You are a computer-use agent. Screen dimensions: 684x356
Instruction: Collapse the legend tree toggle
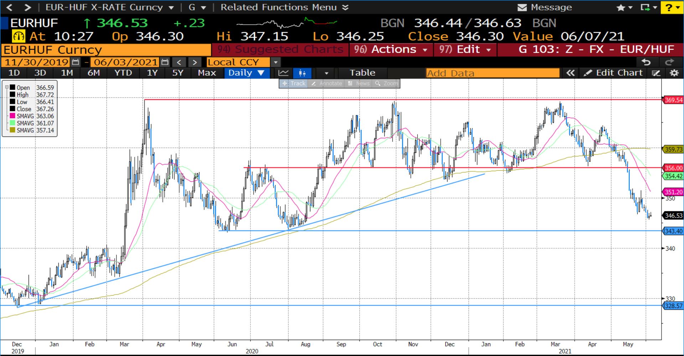[x=6, y=87]
